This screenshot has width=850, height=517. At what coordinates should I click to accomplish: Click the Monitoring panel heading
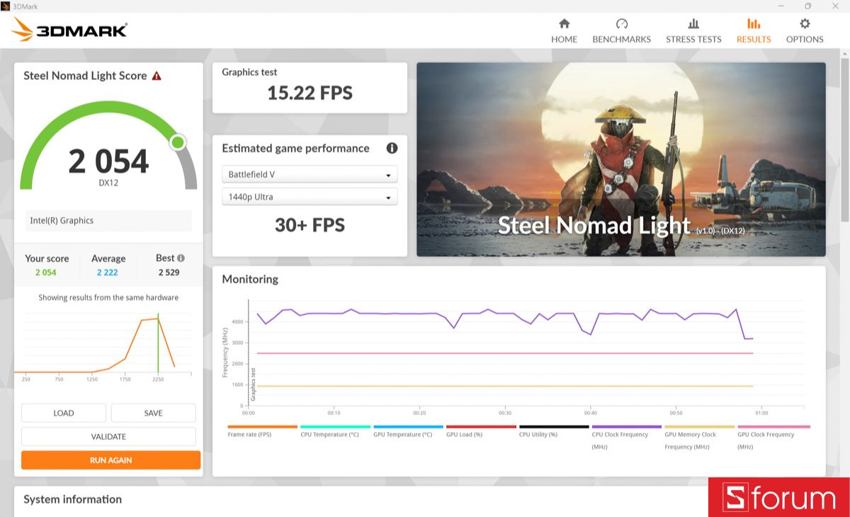pyautogui.click(x=250, y=279)
